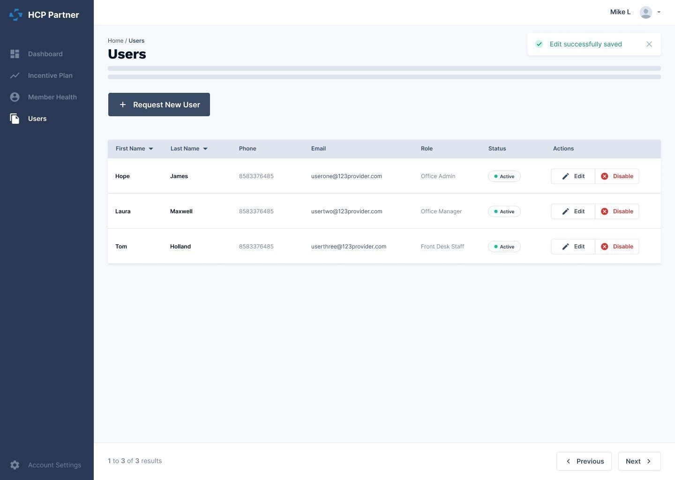Click Laura Maxwell's Active status badge

[x=504, y=211]
